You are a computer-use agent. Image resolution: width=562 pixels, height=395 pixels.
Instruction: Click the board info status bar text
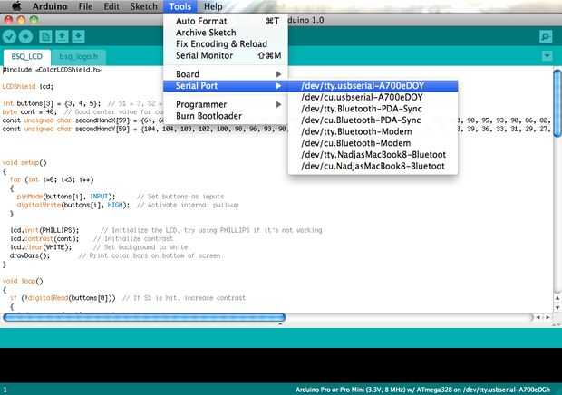(x=422, y=390)
